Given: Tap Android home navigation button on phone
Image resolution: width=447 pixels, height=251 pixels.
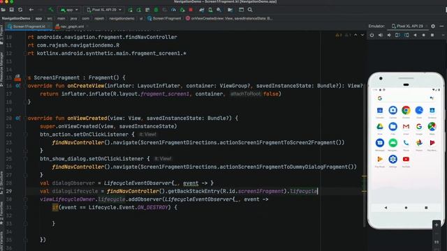Looking at the screenshot, I should [406, 208].
